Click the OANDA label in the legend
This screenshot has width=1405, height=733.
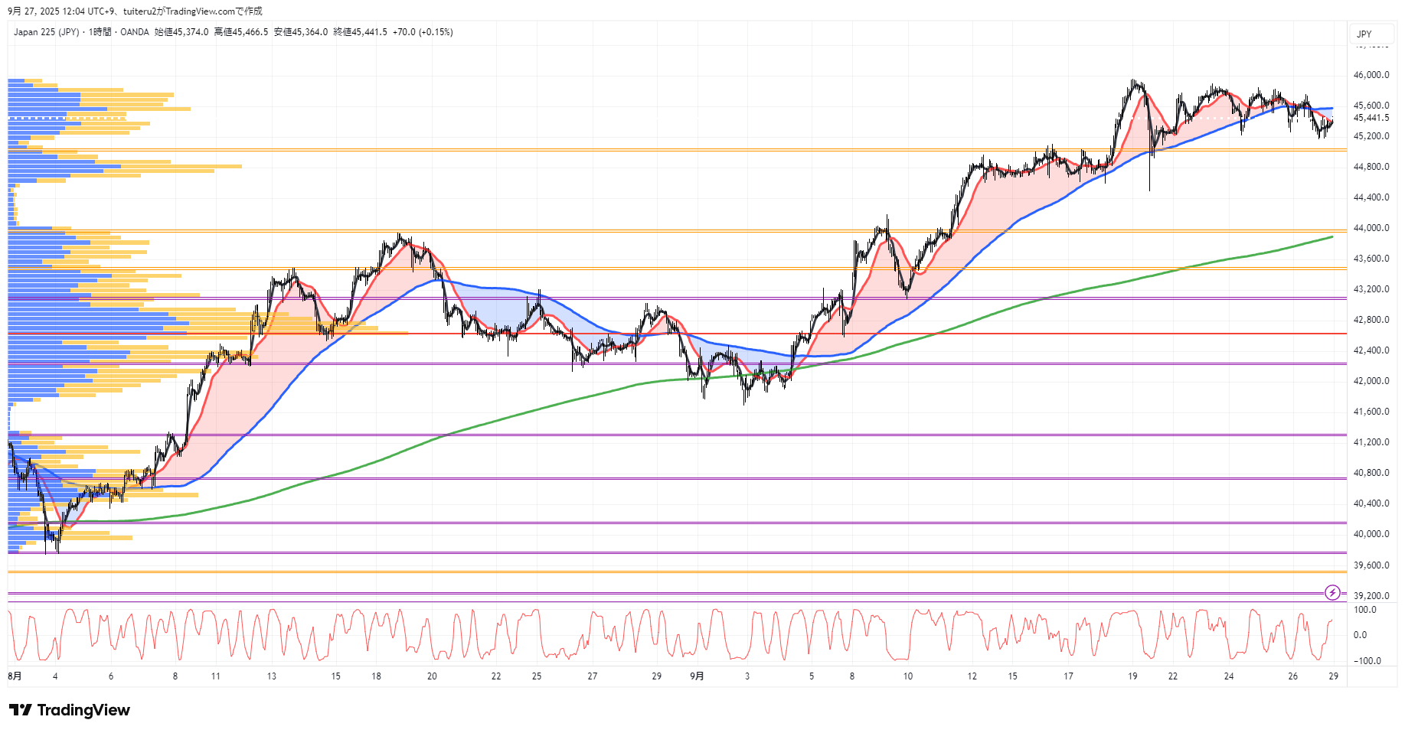(x=134, y=32)
